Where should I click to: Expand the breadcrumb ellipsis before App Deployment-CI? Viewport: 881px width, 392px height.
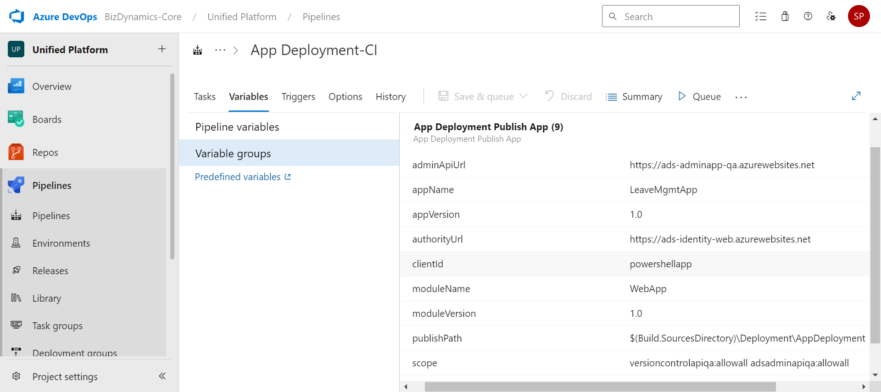pyautogui.click(x=220, y=50)
